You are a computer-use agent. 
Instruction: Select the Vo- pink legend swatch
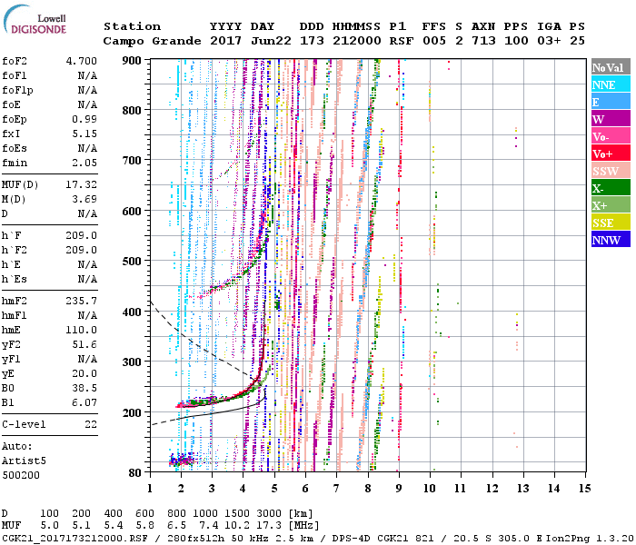611,136
